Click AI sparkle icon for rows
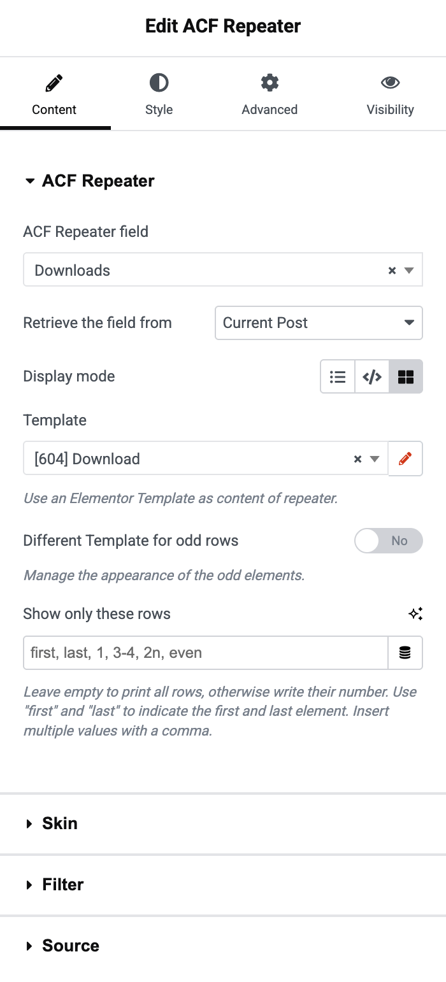446x982 pixels. pyautogui.click(x=415, y=614)
